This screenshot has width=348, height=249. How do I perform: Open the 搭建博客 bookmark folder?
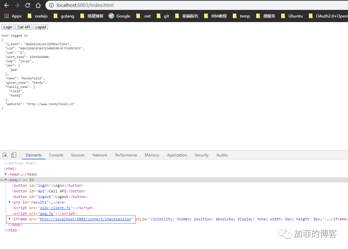(x=92, y=16)
